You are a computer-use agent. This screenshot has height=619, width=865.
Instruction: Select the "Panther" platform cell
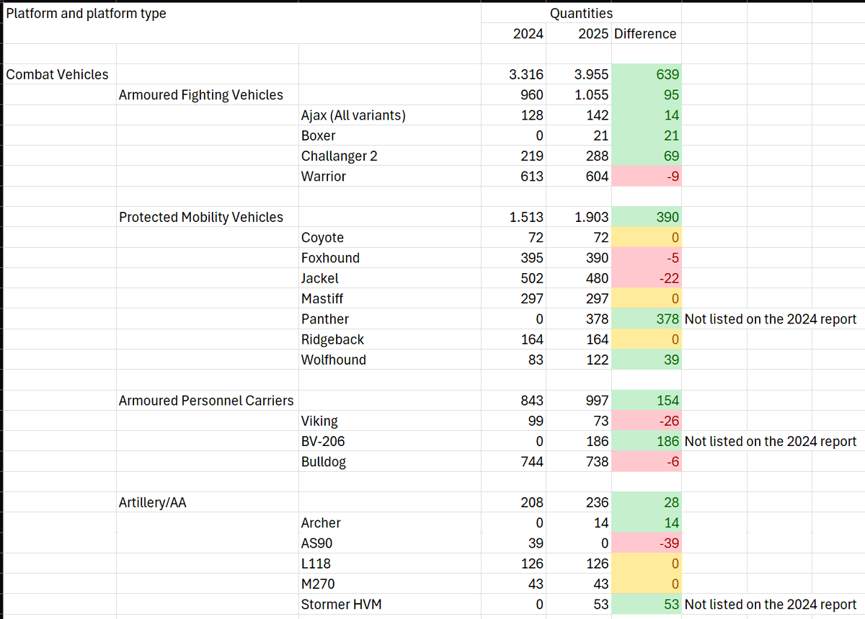tap(389, 319)
